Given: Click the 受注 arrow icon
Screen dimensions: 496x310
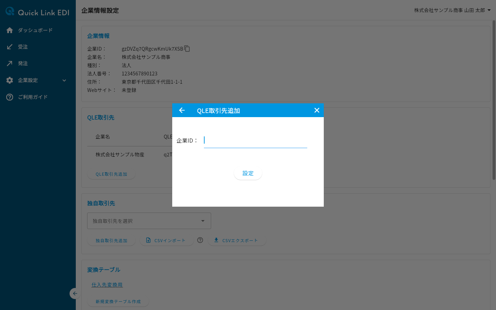Looking at the screenshot, I should 10,47.
